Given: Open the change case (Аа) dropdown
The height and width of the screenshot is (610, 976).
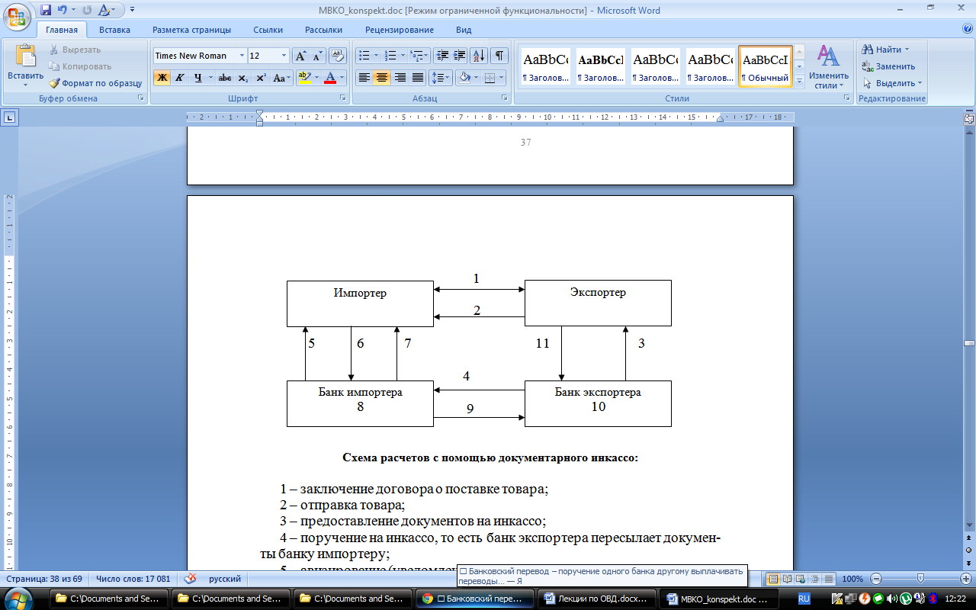Looking at the screenshot, I should tap(281, 78).
